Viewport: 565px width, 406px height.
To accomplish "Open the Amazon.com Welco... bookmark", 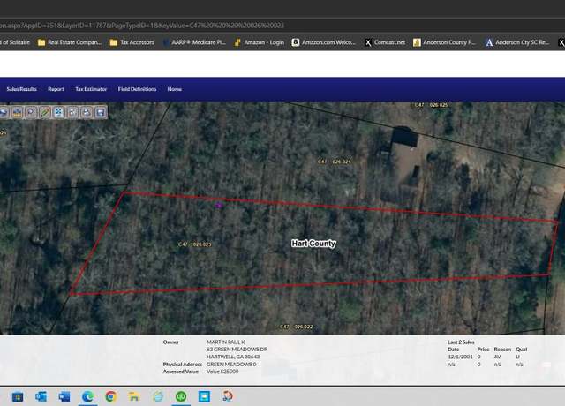I will click(324, 42).
